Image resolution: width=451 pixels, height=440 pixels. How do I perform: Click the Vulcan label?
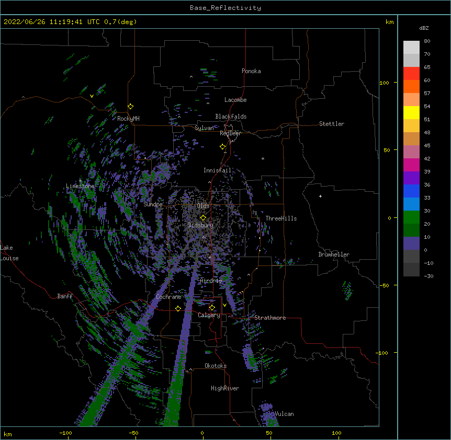[284, 414]
